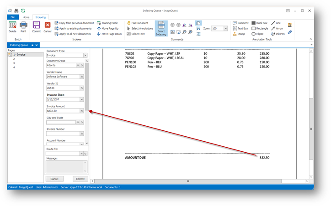The height and width of the screenshot is (206, 331).
Task: Click the Invoice Number field
Action: (x=63, y=134)
